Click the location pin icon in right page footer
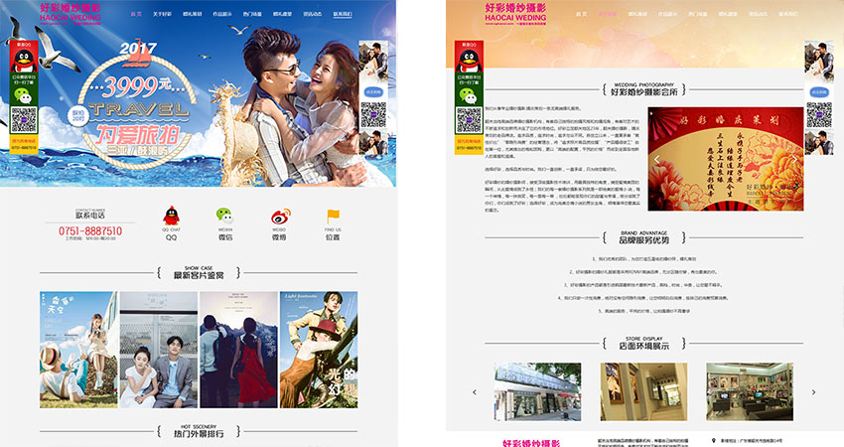 tap(714, 440)
